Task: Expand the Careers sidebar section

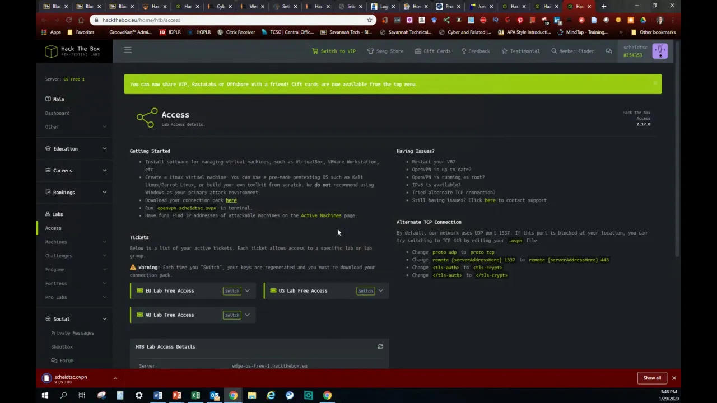Action: point(75,170)
